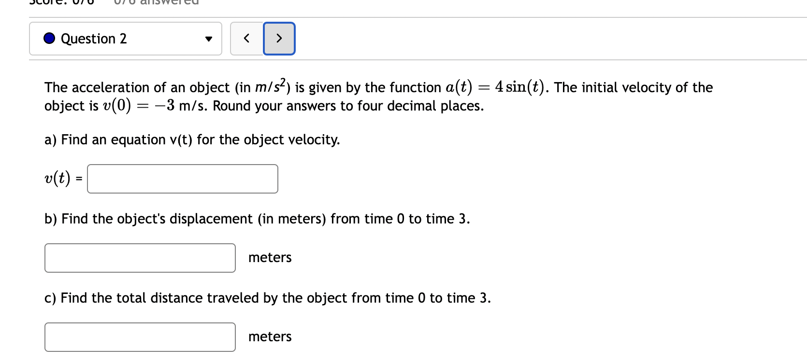The width and height of the screenshot is (807, 362).
Task: Click the empty field before the first meters label
Action: (140, 258)
